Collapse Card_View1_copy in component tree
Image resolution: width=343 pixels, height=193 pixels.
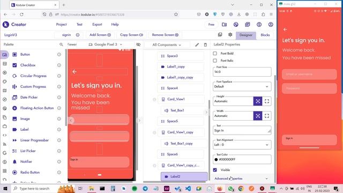pyautogui.click(x=154, y=132)
